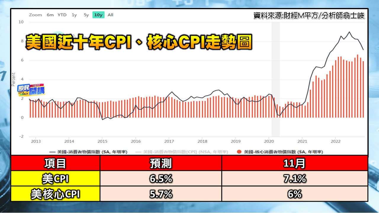379x213 pixels.
Task: Click the 2020 x-axis label
Action: tap(269, 141)
